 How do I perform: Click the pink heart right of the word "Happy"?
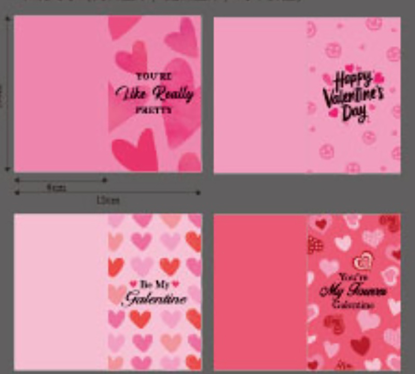pyautogui.click(x=379, y=77)
